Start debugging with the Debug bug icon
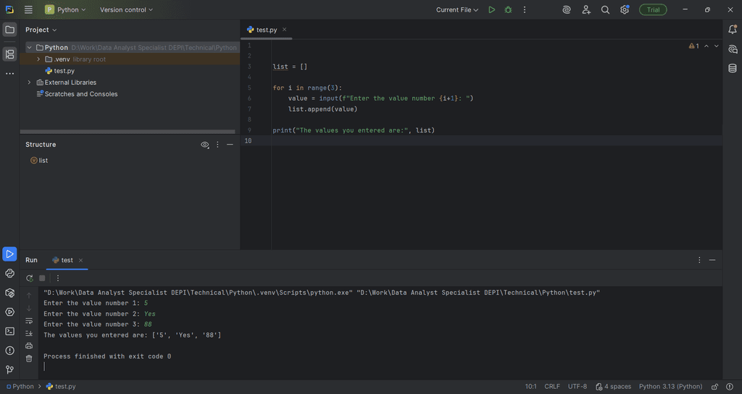The width and height of the screenshot is (742, 394). [508, 10]
